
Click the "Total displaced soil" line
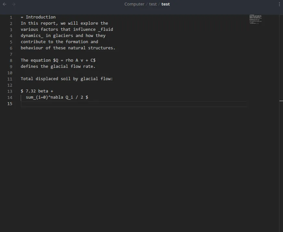tap(46, 79)
